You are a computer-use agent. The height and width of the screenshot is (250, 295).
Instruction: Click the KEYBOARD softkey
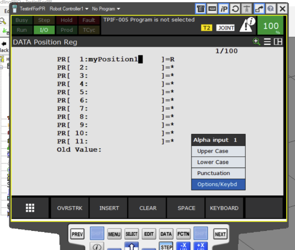click(224, 208)
